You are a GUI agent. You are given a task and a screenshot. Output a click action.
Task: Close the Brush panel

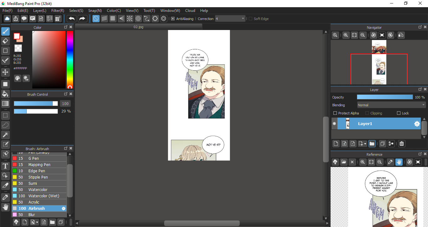pyautogui.click(x=71, y=149)
